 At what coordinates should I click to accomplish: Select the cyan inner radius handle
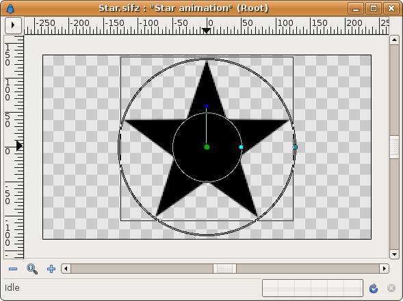click(241, 147)
